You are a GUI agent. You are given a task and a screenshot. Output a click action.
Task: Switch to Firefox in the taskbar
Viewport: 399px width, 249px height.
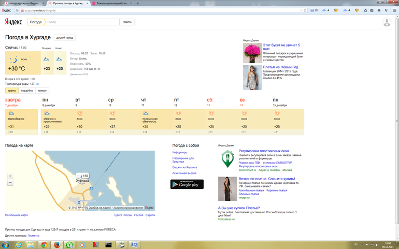click(57, 245)
